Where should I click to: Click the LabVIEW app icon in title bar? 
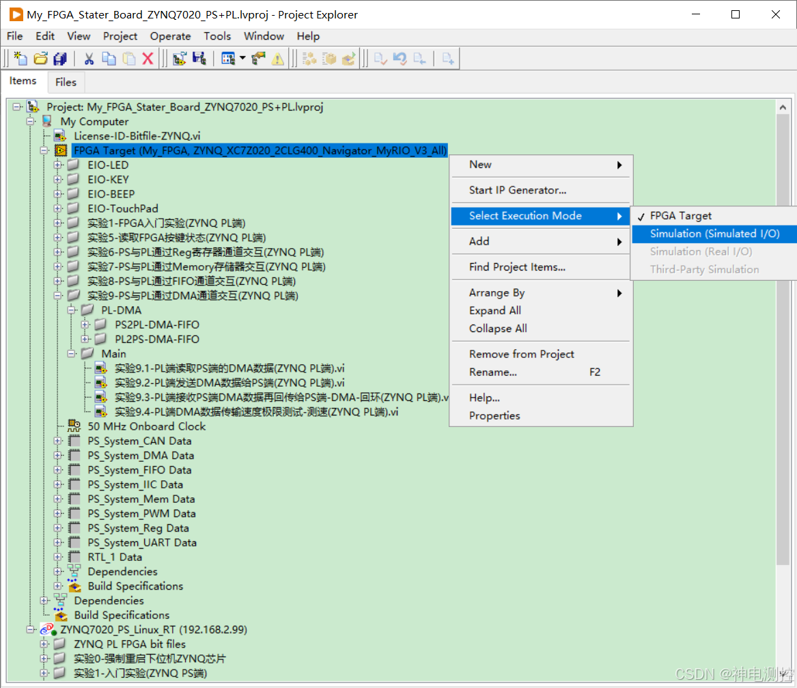tap(16, 14)
